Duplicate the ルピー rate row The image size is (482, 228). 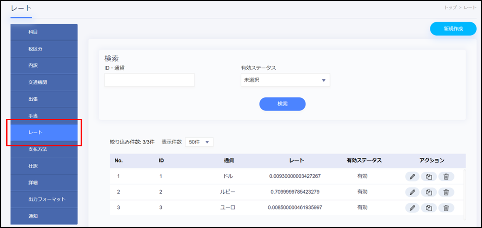coord(429,192)
